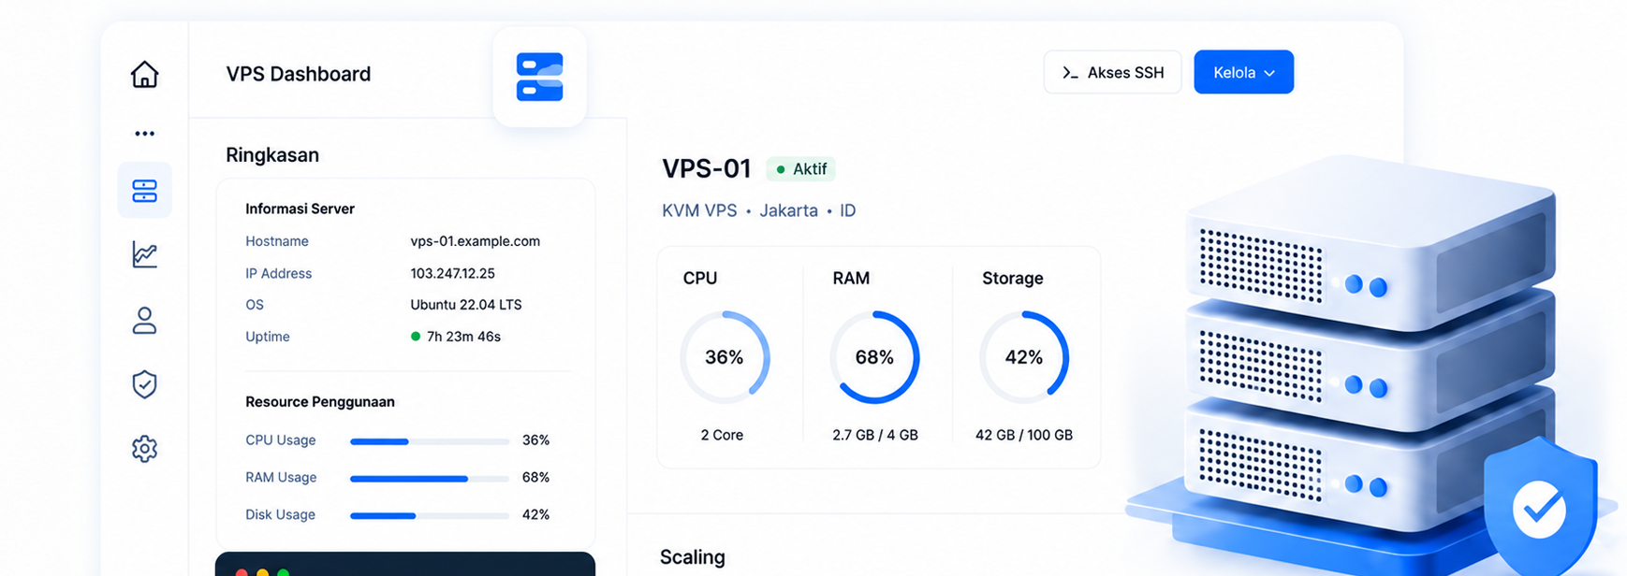The height and width of the screenshot is (576, 1627).
Task: Click the Ringkasan heading
Action: [x=272, y=155]
